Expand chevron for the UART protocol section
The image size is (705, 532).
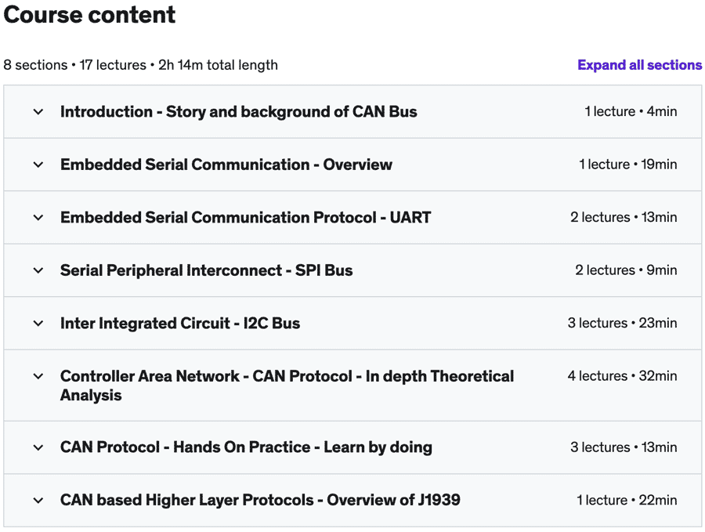click(x=38, y=218)
